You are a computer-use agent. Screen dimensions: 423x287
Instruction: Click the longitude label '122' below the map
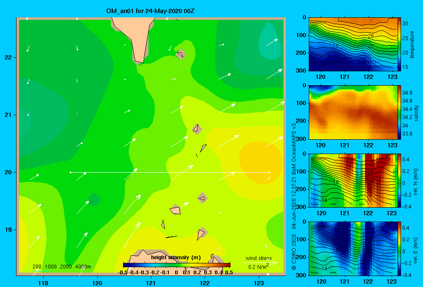click(x=205, y=283)
